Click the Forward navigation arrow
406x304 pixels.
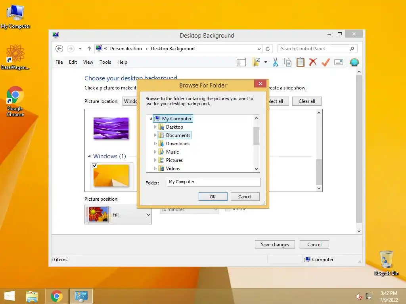(x=71, y=49)
